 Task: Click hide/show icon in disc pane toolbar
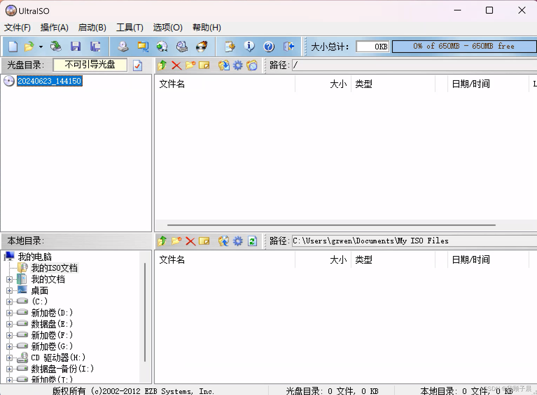click(x=252, y=65)
